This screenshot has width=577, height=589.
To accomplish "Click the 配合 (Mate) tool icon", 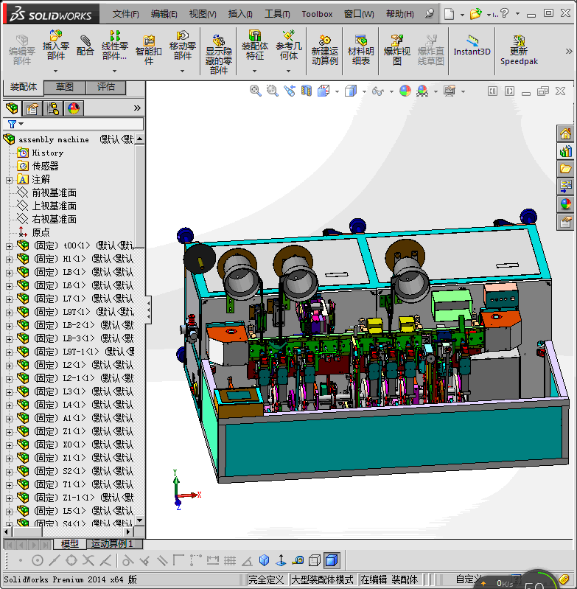I will tap(85, 45).
